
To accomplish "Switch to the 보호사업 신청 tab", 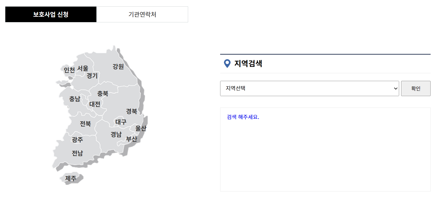I will pyautogui.click(x=51, y=14).
